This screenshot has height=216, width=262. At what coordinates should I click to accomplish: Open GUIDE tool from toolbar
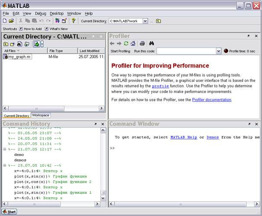(65, 21)
